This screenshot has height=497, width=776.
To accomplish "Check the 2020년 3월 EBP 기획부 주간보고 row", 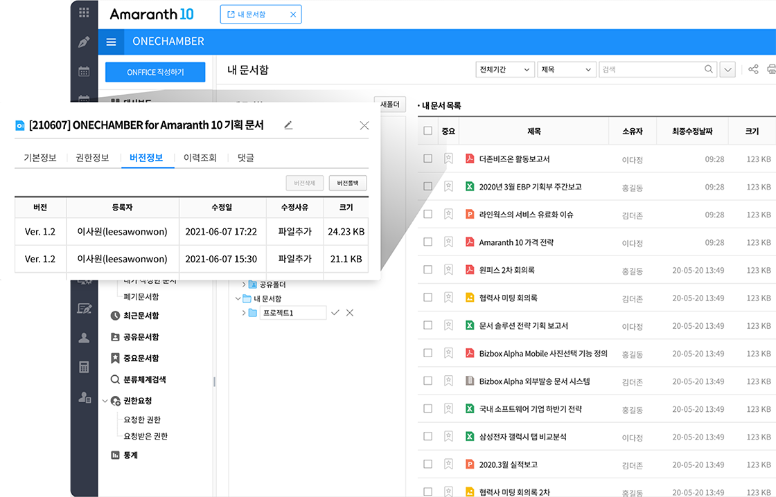I will click(427, 186).
